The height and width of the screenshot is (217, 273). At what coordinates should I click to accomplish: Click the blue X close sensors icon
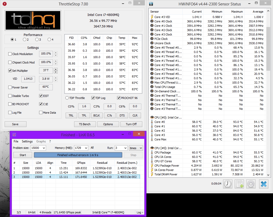click(x=263, y=184)
